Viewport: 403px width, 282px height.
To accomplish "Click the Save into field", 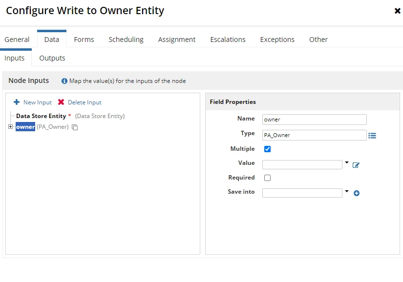I will tap(302, 193).
